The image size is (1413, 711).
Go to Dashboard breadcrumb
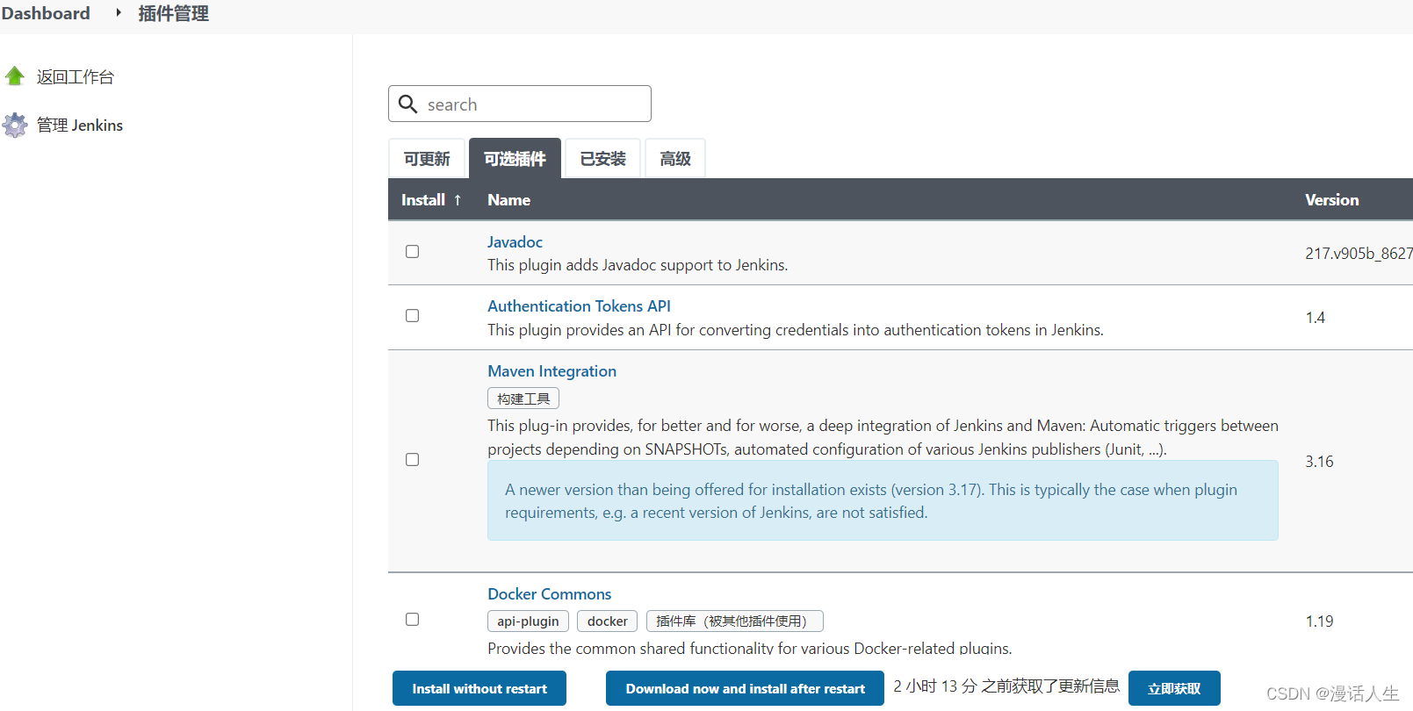click(x=46, y=13)
